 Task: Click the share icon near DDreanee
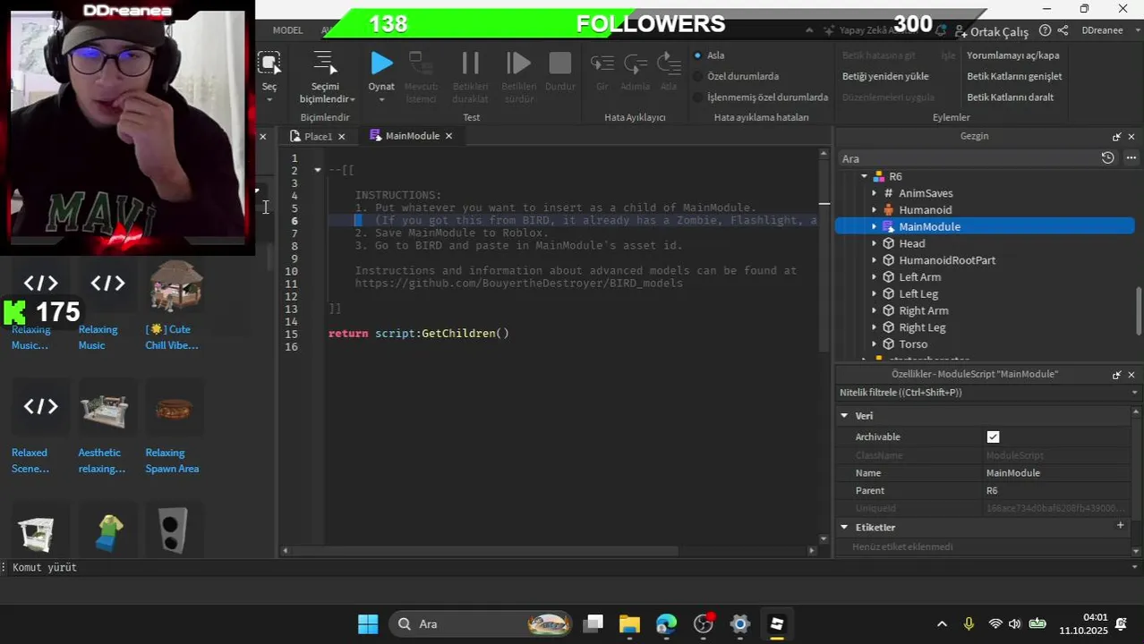pyautogui.click(x=1063, y=30)
